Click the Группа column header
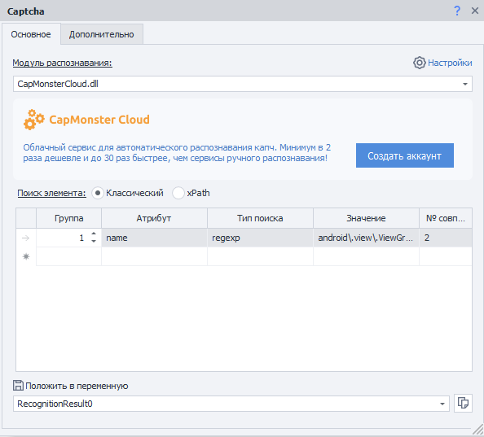The height and width of the screenshot is (437, 484). (x=68, y=218)
